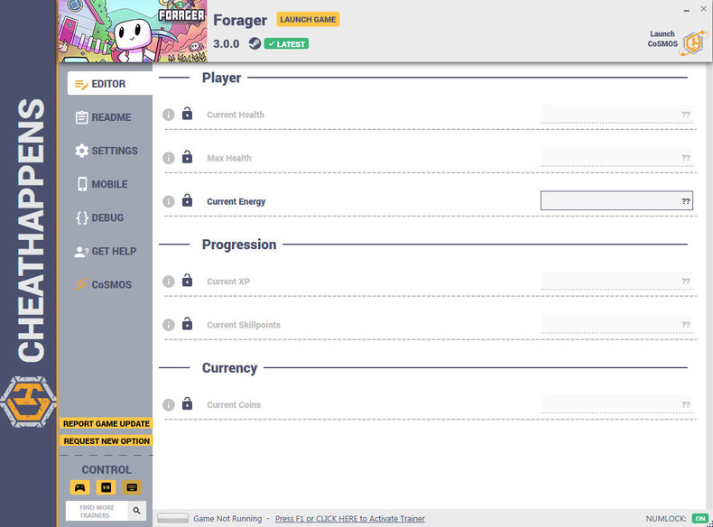Click the Current Coins value field
The width and height of the screenshot is (713, 527).
tap(616, 404)
